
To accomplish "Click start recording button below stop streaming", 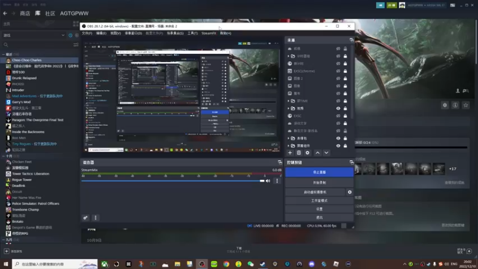I will point(319,182).
